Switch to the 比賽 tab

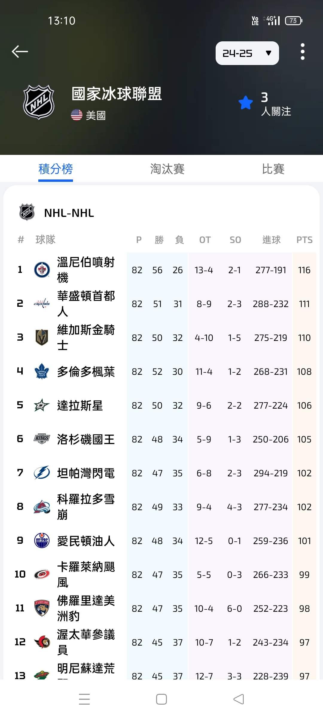point(273,169)
